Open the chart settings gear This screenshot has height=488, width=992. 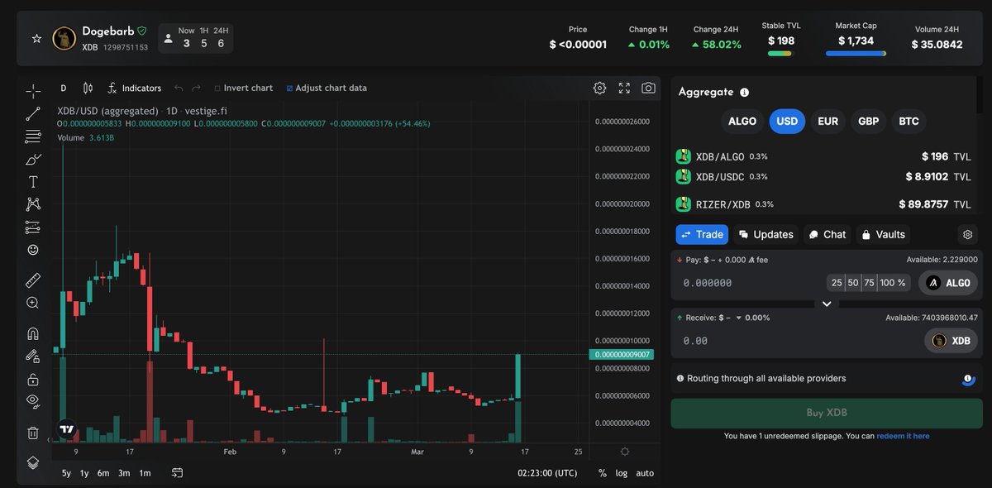pos(599,88)
